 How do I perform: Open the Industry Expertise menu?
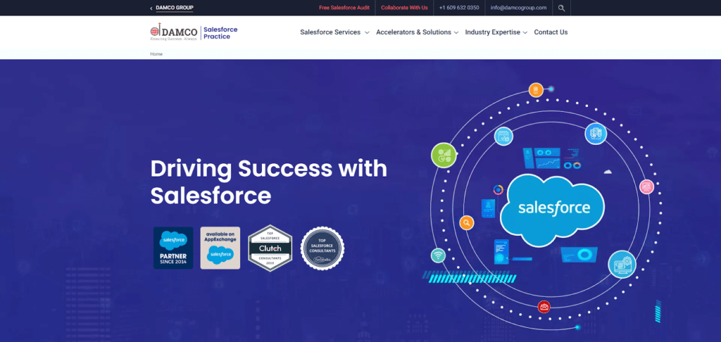click(x=492, y=32)
